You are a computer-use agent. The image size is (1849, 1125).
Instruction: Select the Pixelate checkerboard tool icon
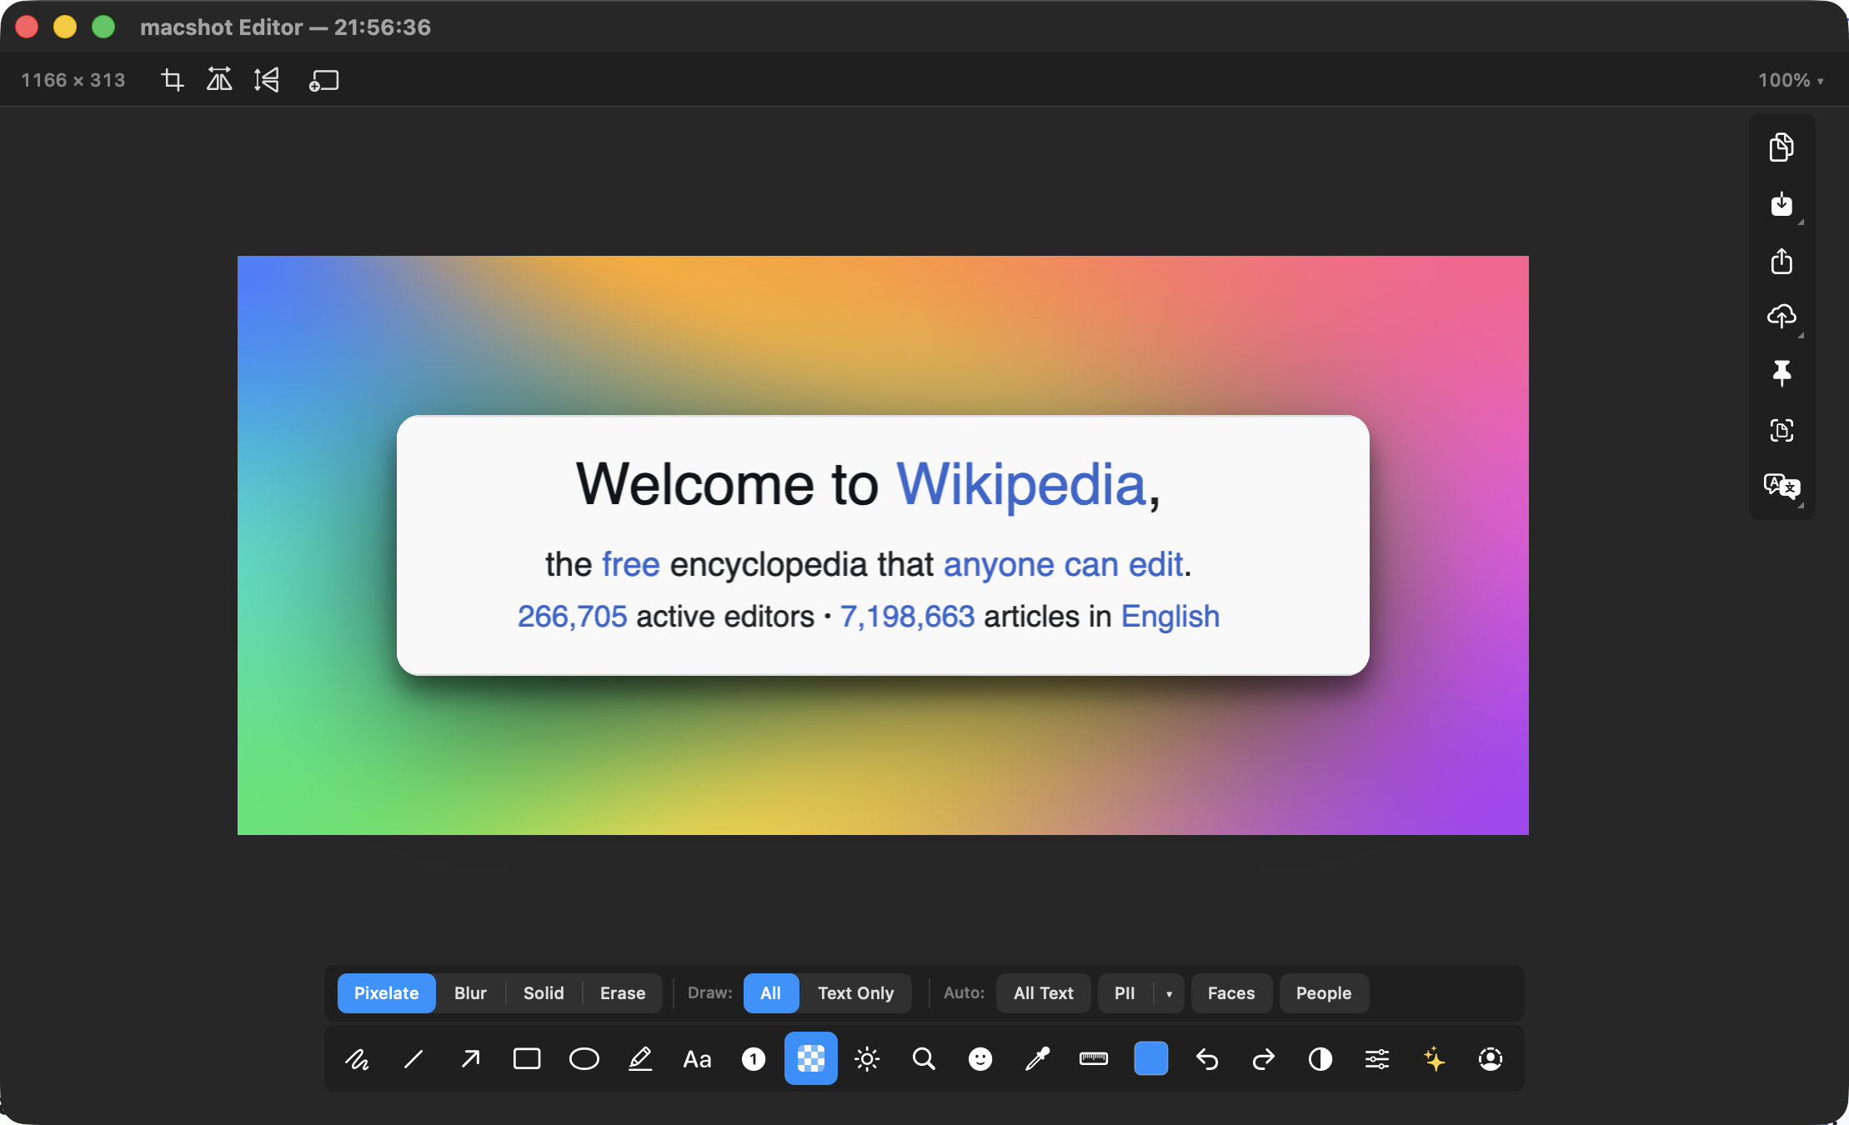point(811,1059)
